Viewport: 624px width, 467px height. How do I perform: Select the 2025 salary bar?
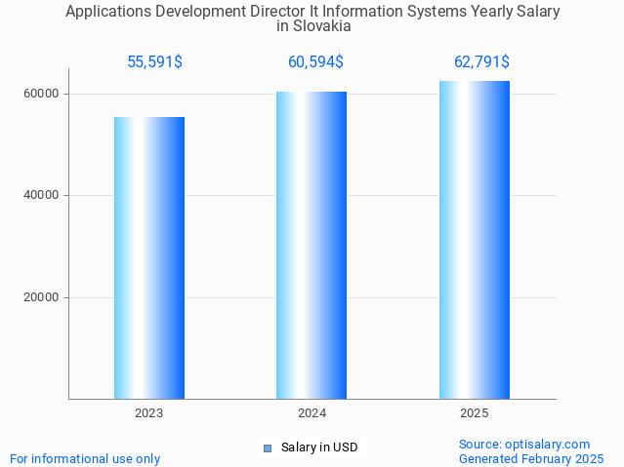[474, 240]
